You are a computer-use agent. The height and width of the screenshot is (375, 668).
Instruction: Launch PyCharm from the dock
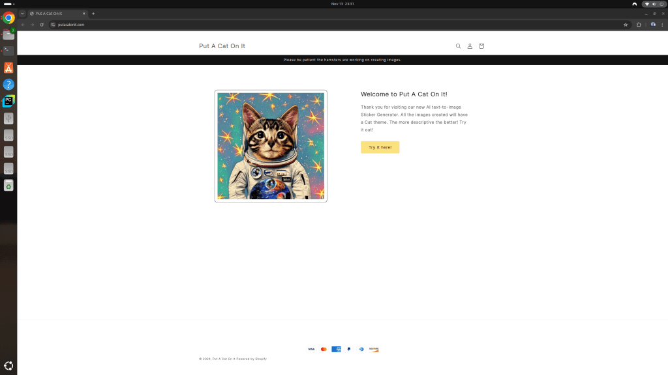click(8, 101)
